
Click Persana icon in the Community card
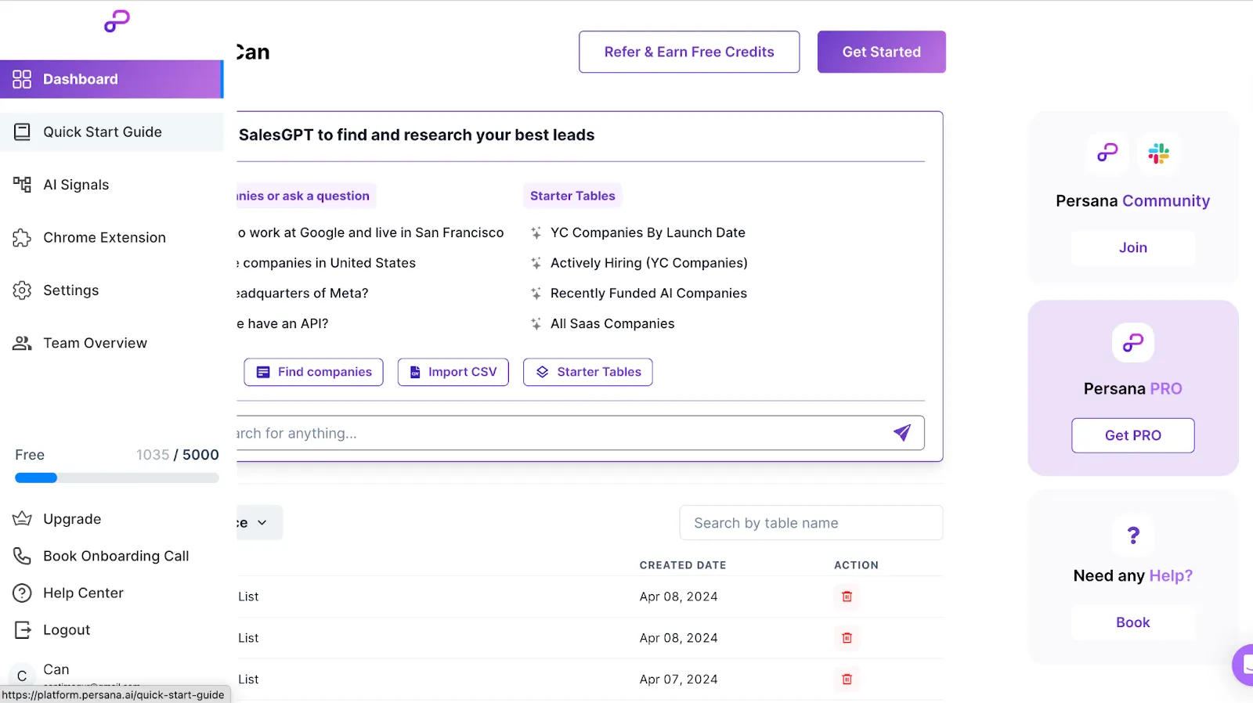pyautogui.click(x=1107, y=153)
